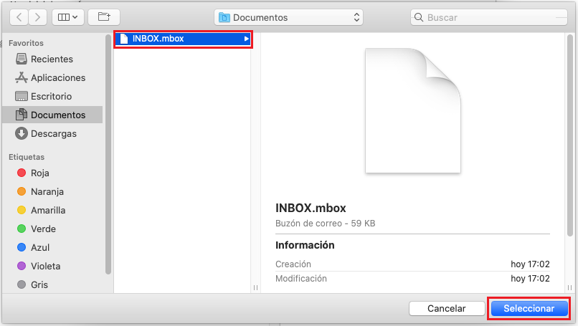Click the Seleccionar button
The width and height of the screenshot is (578, 326).
tap(529, 308)
